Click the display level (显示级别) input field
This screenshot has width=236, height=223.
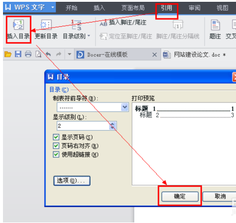tap(83, 126)
